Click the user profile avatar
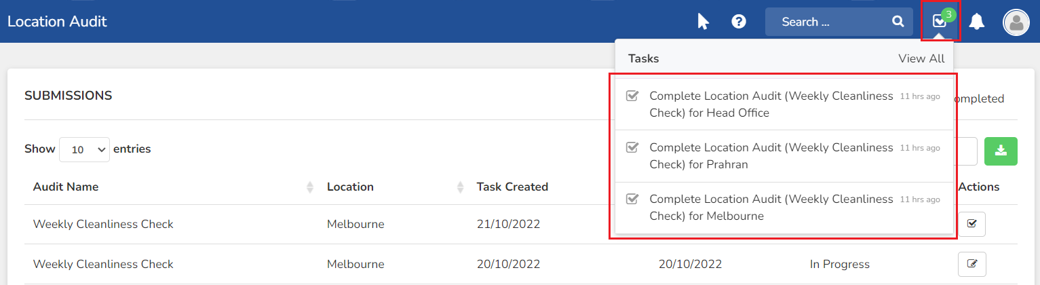Screen dimensions: 1040x285 1016,22
